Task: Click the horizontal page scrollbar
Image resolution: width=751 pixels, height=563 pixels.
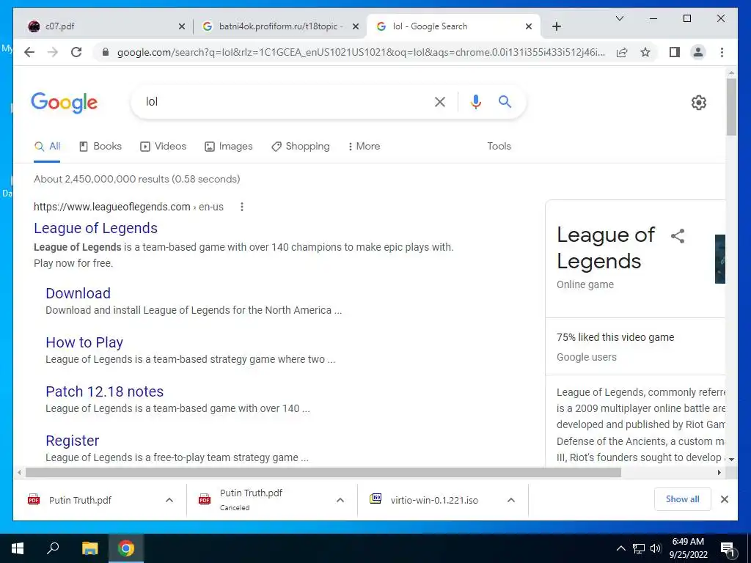Action: click(323, 473)
